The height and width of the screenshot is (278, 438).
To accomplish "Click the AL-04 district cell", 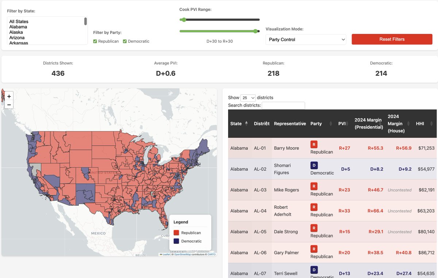I will 261,211.
